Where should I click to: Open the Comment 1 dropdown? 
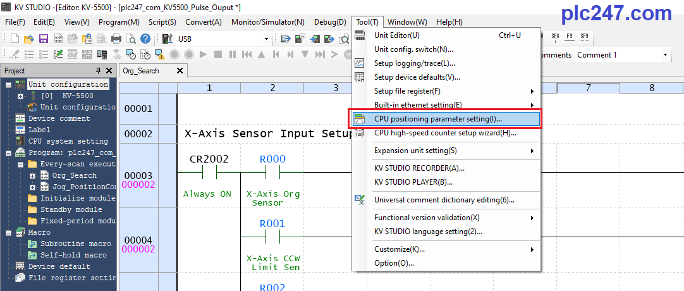point(665,55)
